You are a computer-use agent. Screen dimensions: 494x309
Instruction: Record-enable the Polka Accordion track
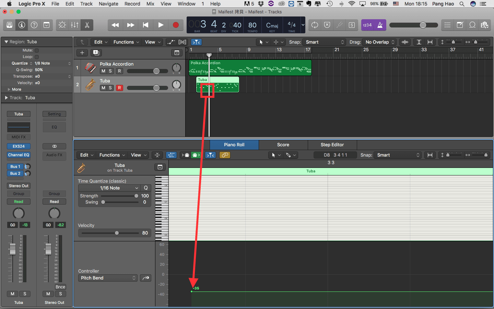[x=119, y=71]
